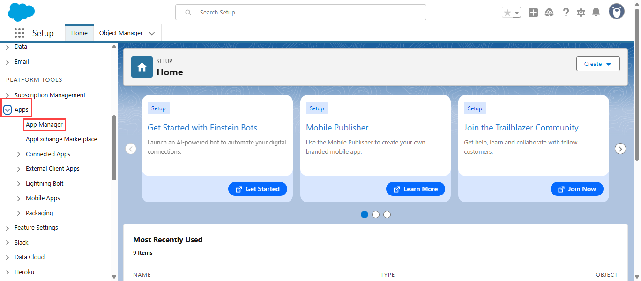
Task: Open the Trailhead guidance icon
Action: [x=549, y=13]
